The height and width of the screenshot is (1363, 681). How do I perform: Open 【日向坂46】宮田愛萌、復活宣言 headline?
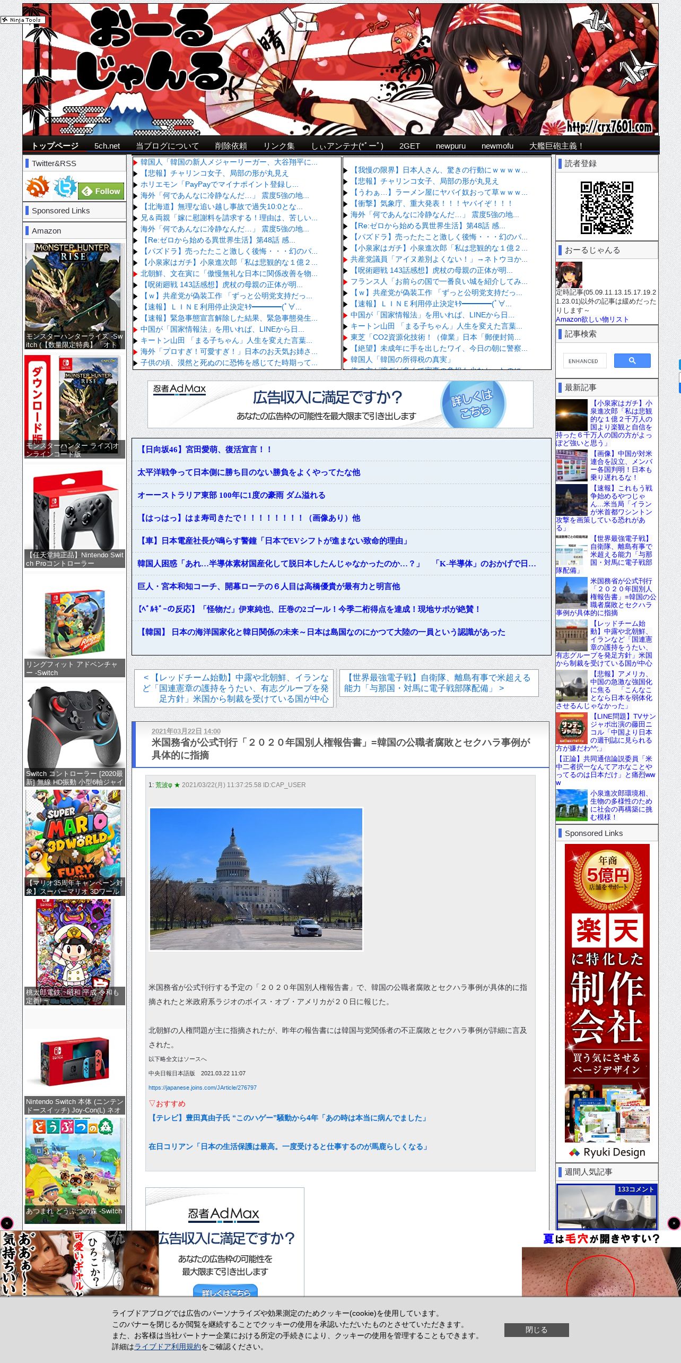click(x=205, y=450)
